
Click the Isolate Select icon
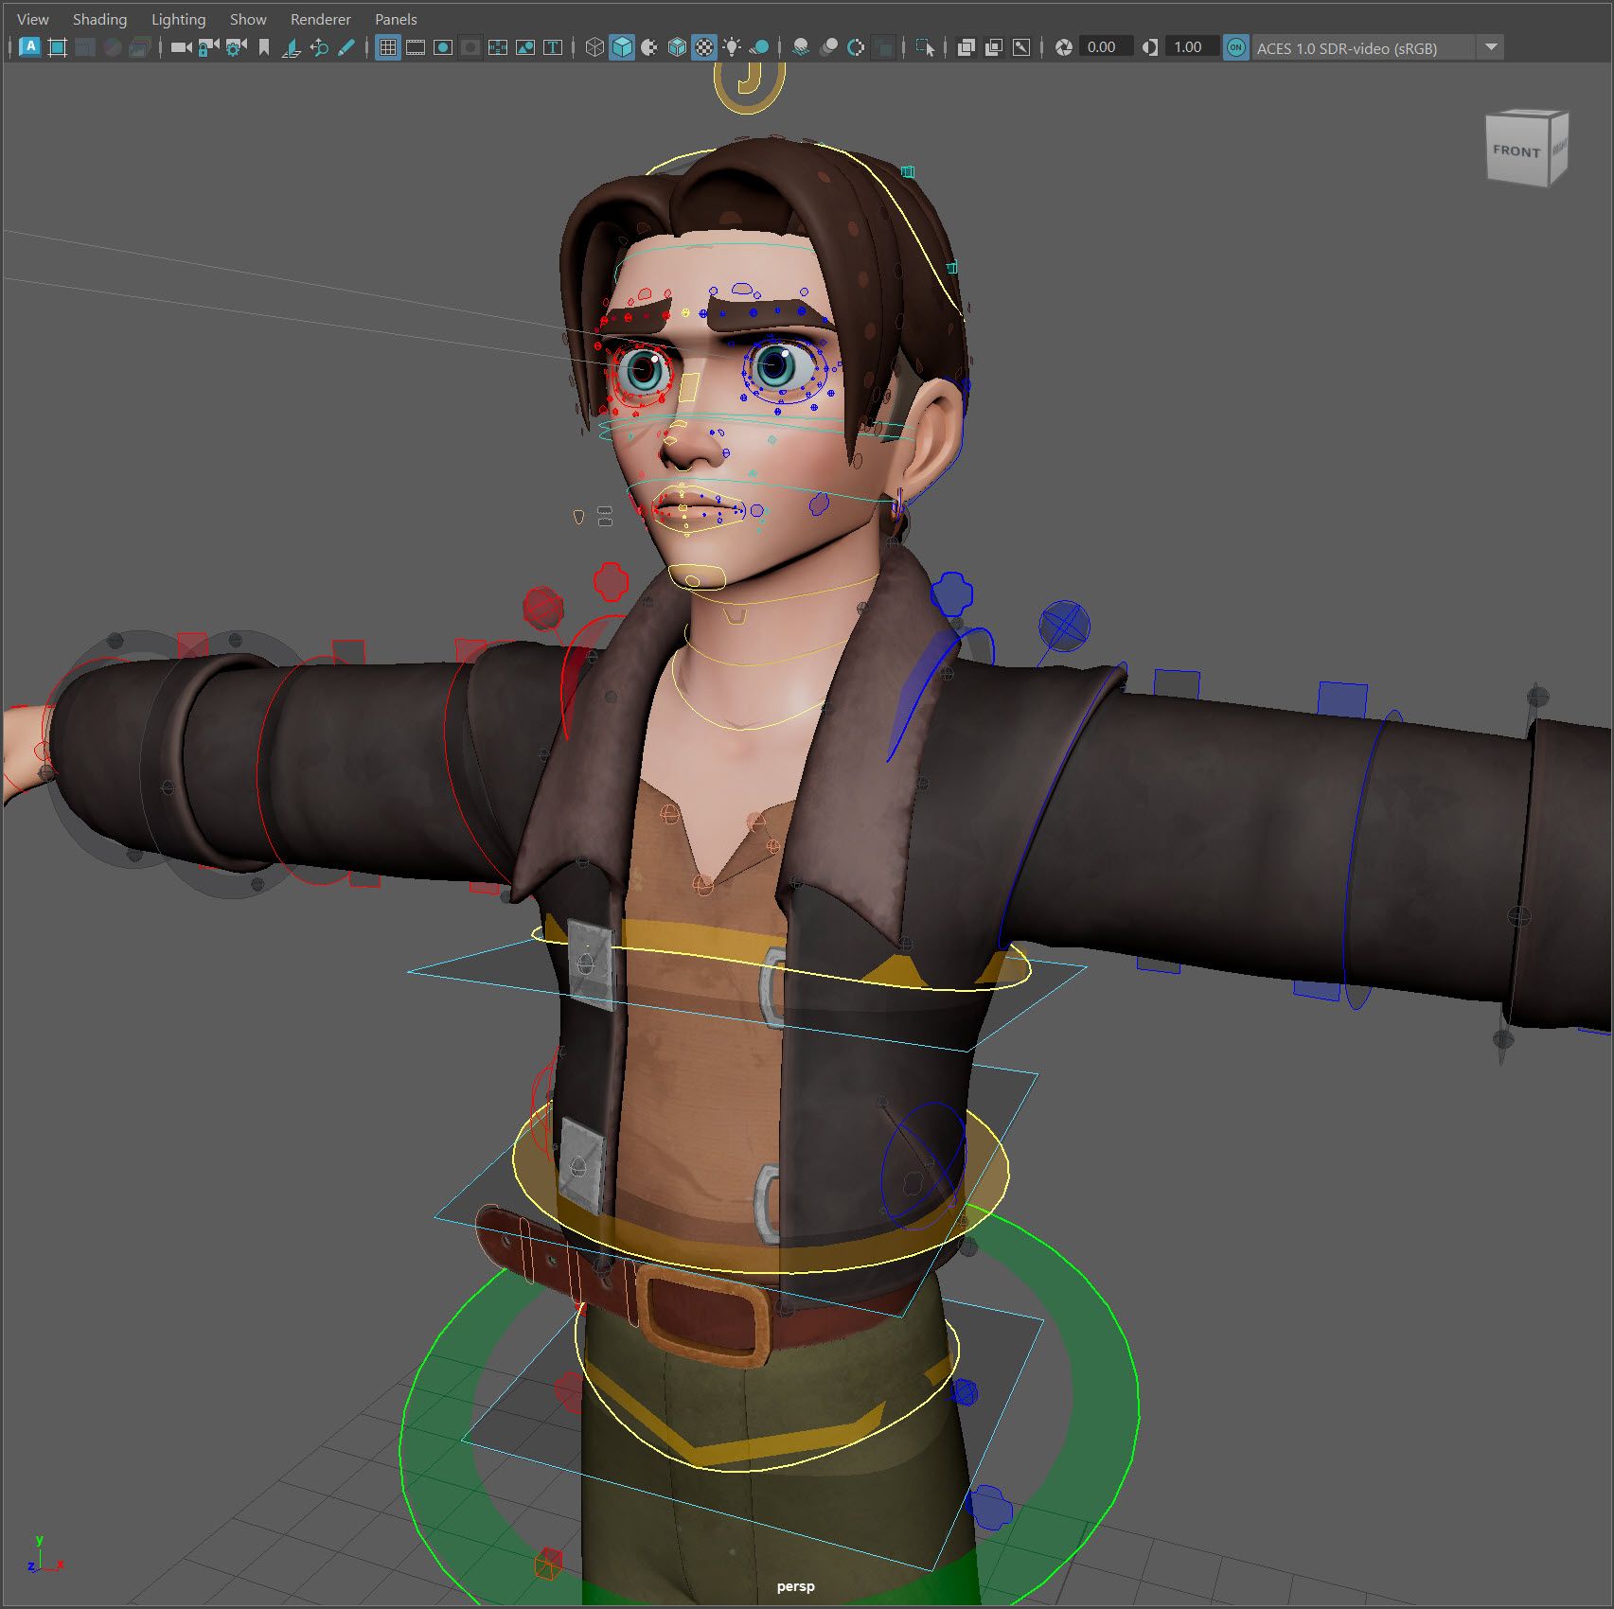click(x=925, y=46)
